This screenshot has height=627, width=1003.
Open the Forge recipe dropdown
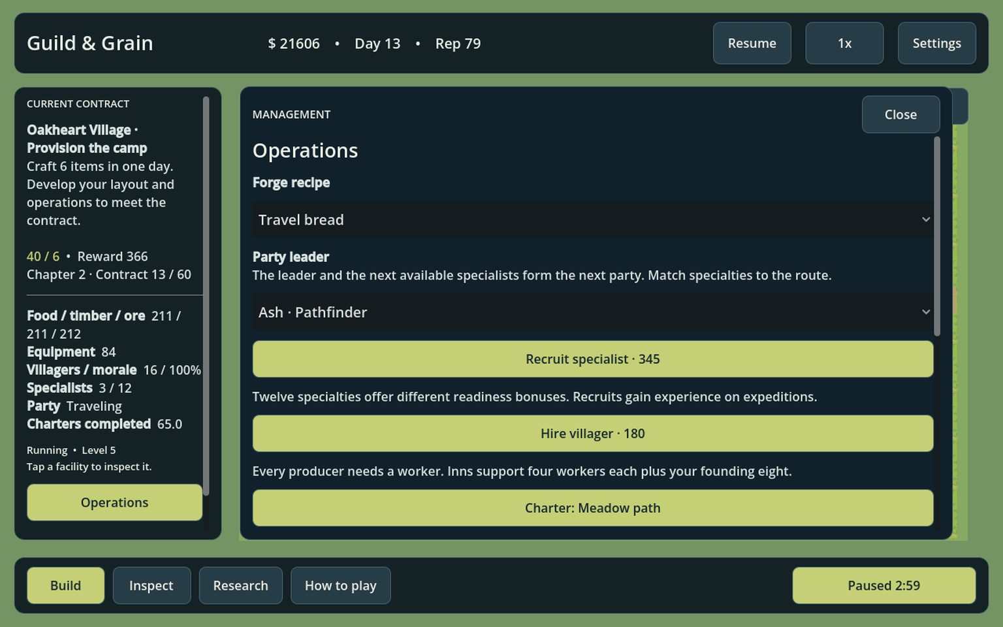pos(593,219)
